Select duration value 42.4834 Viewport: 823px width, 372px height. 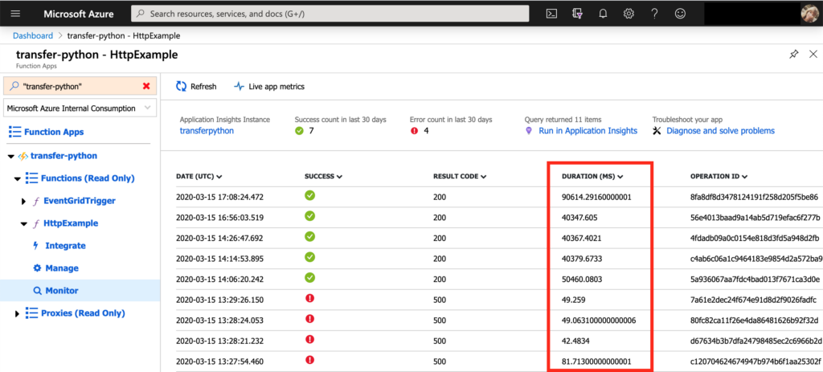coord(575,341)
